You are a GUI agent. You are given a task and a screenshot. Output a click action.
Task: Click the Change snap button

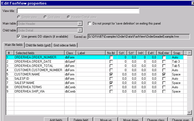tap(181, 120)
